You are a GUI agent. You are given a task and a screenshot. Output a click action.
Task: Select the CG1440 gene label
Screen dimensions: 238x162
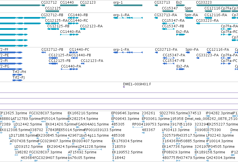(67, 3)
